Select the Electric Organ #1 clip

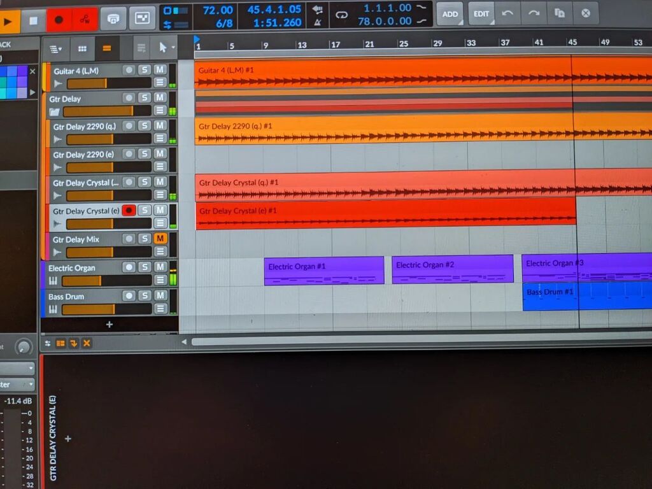tap(324, 271)
